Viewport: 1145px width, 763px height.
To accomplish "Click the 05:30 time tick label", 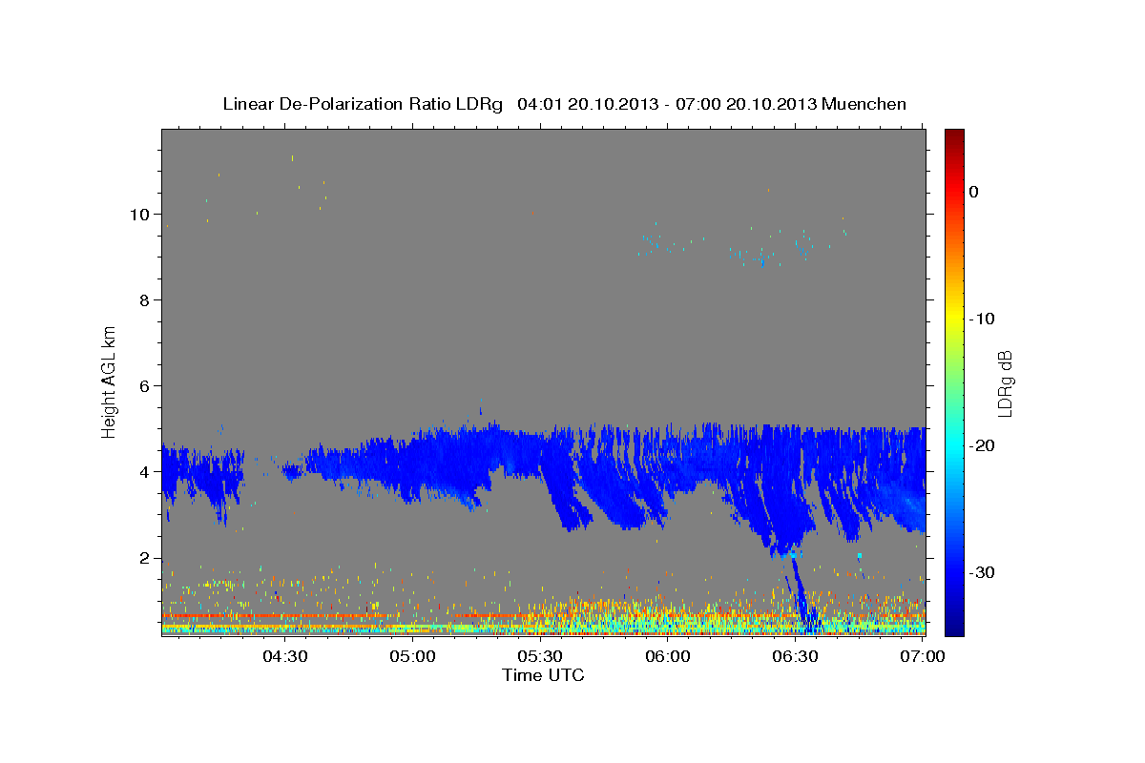I will point(540,656).
